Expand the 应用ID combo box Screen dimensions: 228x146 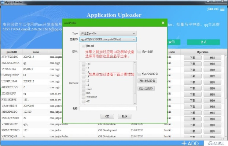click(x=109, y=39)
